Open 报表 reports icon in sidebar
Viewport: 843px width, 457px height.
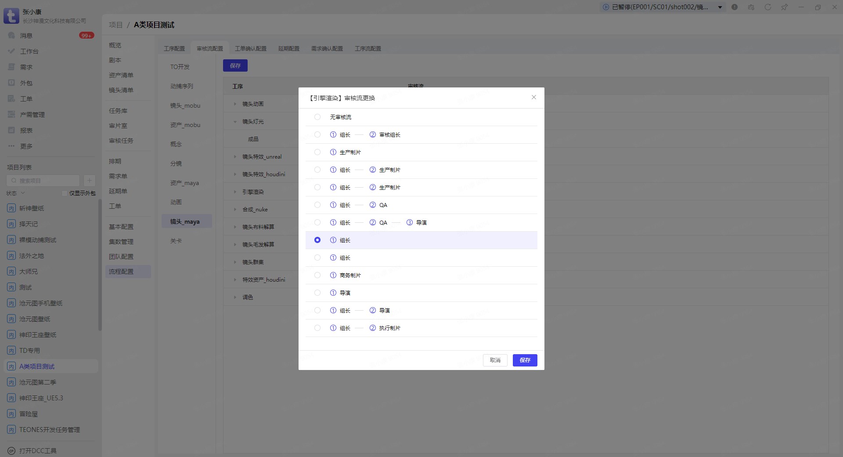[x=12, y=130]
